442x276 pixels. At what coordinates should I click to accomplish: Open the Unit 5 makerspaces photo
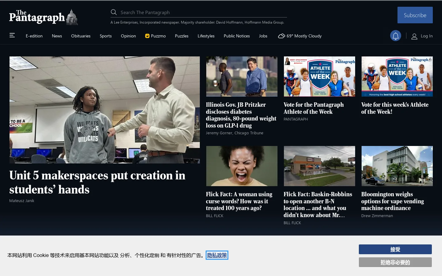coord(105,110)
